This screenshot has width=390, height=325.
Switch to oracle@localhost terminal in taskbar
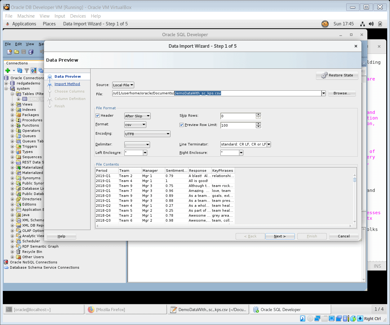[44, 310]
